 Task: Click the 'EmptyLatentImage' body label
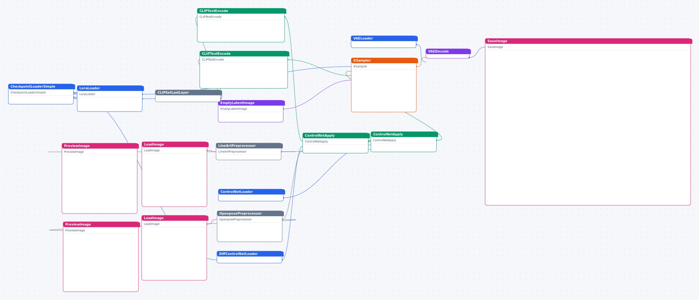[x=234, y=109]
